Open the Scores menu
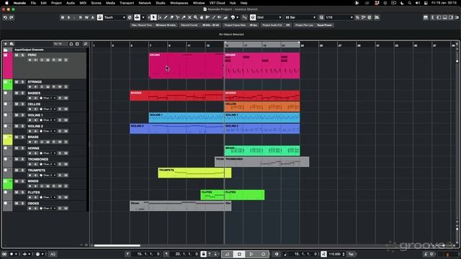Screen dimensions: 461x259 [x=96, y=3]
